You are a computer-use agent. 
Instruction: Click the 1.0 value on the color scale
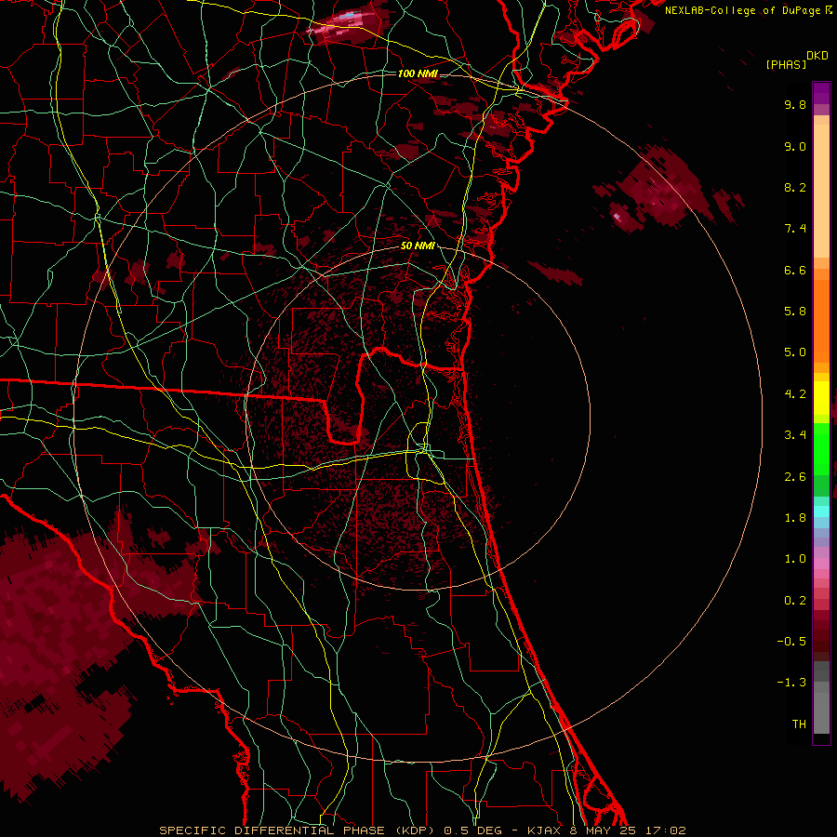click(x=795, y=559)
